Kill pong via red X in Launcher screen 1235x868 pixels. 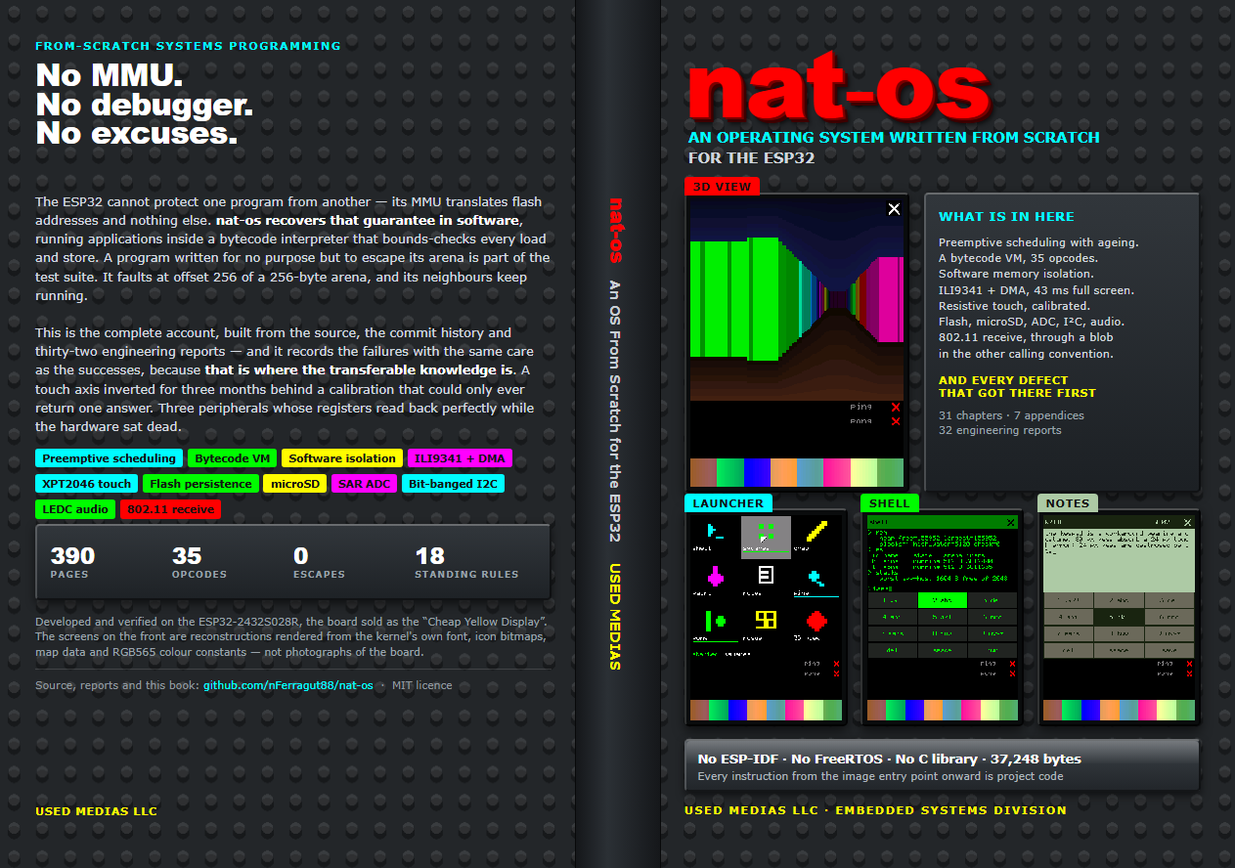tap(836, 673)
